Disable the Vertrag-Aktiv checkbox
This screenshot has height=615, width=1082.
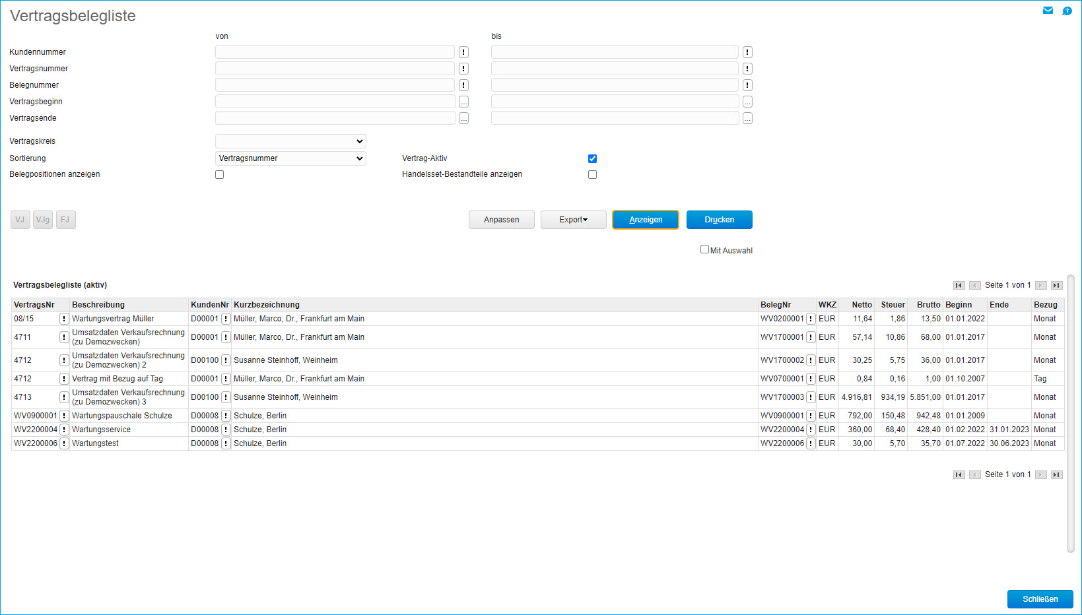click(x=592, y=158)
